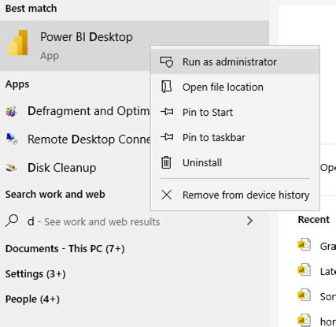336x327 pixels.
Task: Open recent file starting with 'Gra'
Action: click(x=327, y=246)
